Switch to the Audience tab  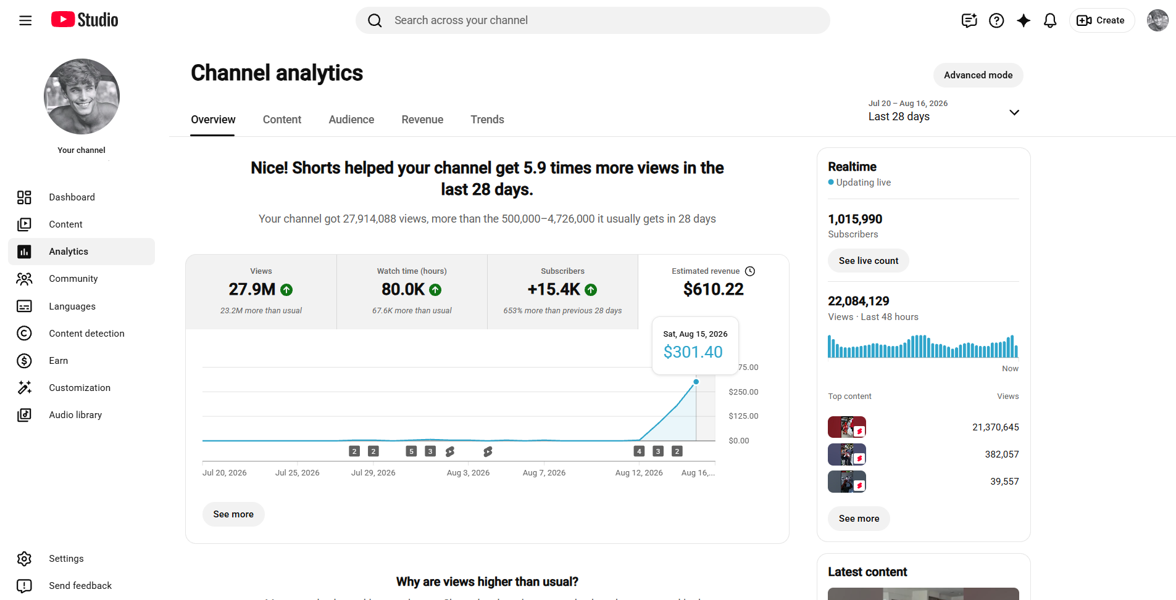click(351, 120)
